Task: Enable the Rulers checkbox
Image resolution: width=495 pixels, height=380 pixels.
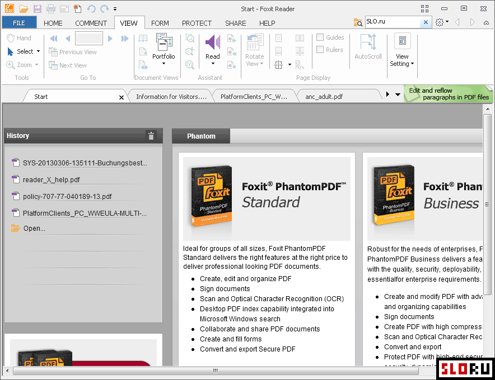Action: coord(320,50)
